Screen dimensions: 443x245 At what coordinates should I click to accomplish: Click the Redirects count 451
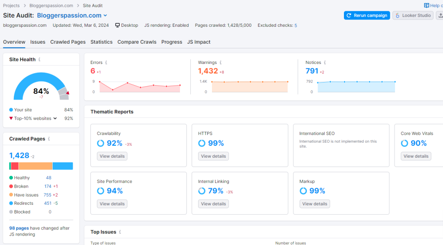pyautogui.click(x=48, y=203)
